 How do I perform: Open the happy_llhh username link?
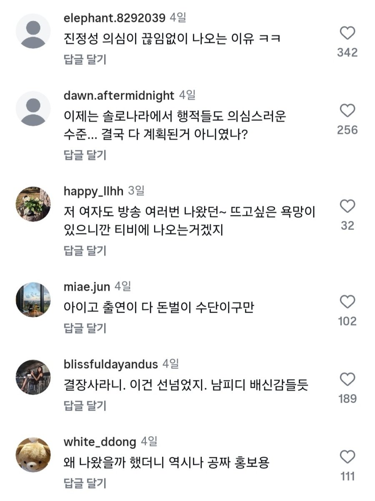coord(94,191)
